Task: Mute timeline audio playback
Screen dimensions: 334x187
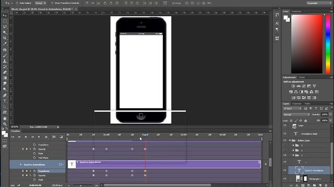Action: [39, 137]
